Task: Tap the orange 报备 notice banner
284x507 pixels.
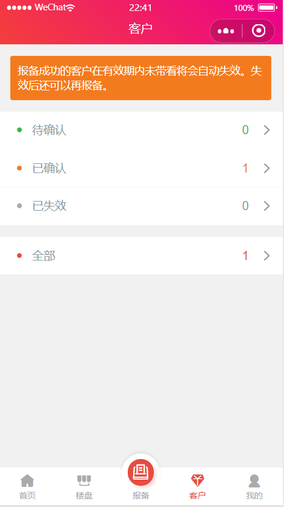Action: pos(141,78)
